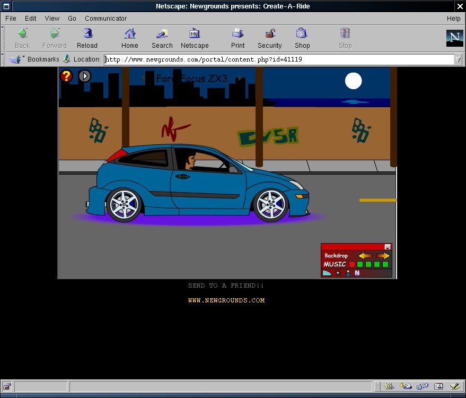
Task: Select the fourth green MUSIC track square
Action: (x=385, y=264)
